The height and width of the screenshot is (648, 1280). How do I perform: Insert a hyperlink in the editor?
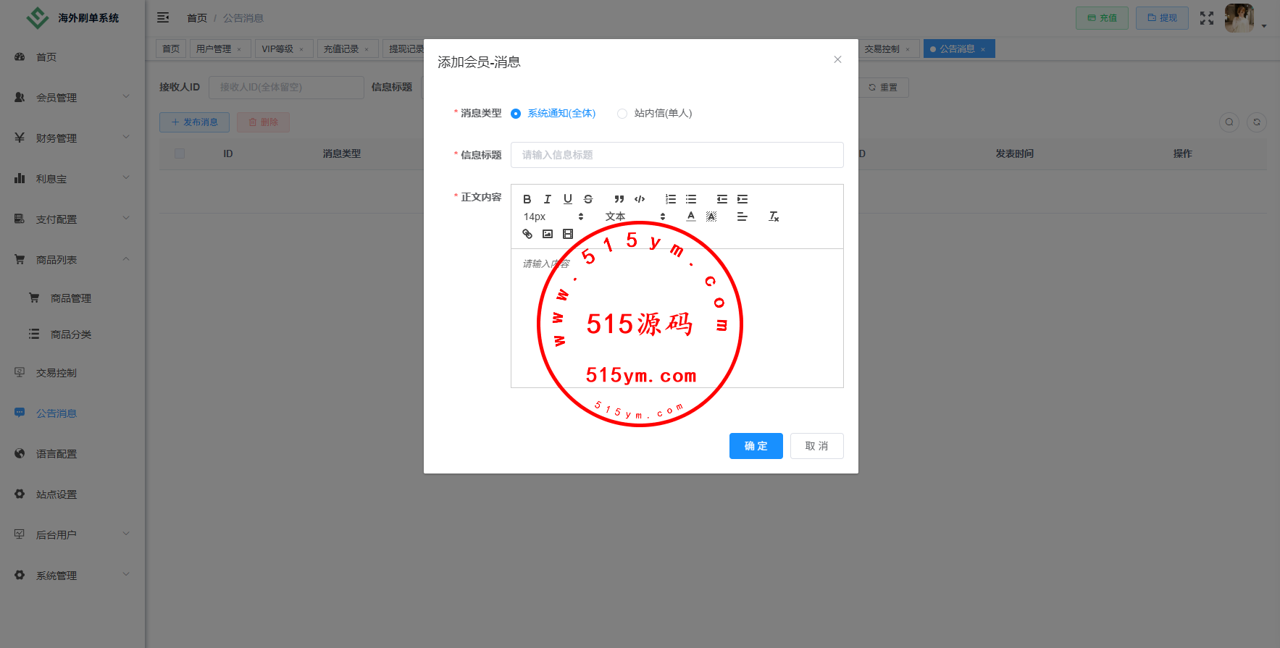[x=527, y=234]
